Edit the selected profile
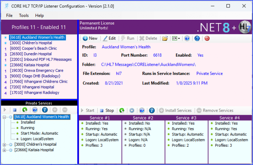The width and height of the screenshot is (253, 165). tap(109, 38)
